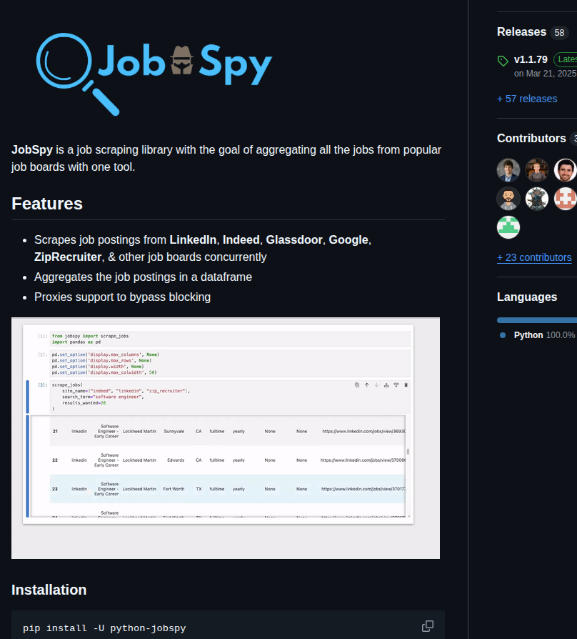Click the Installation heading
Image resolution: width=577 pixels, height=639 pixels.
pos(49,590)
